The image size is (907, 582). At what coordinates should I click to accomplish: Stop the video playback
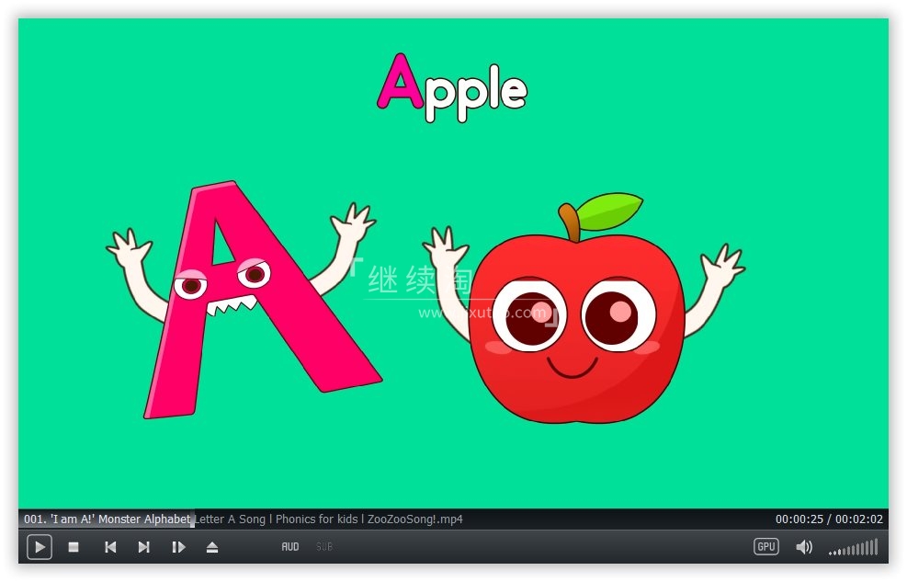(x=74, y=547)
